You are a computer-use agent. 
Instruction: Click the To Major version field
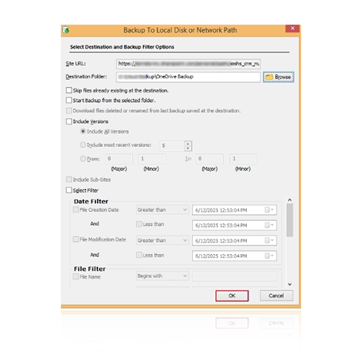click(x=209, y=159)
